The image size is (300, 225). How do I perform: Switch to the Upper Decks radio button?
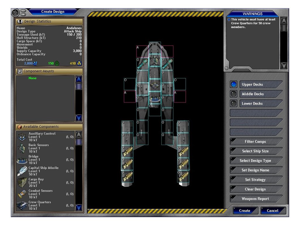pyautogui.click(x=234, y=85)
